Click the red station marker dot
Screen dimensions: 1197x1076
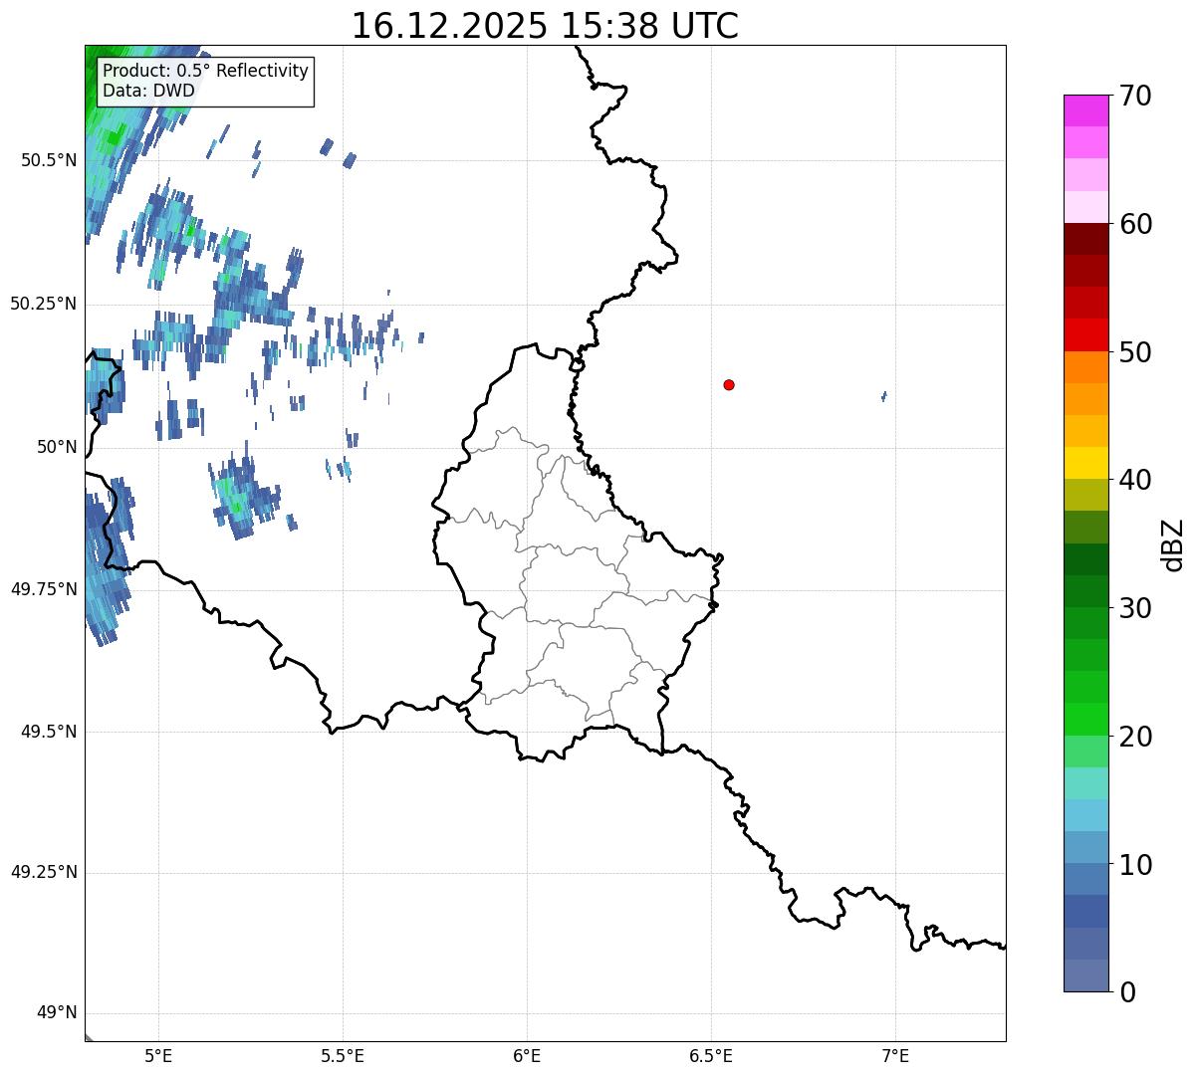pyautogui.click(x=729, y=384)
